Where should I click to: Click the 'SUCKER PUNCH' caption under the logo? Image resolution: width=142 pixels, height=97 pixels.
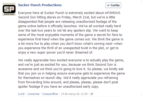click(9, 14)
